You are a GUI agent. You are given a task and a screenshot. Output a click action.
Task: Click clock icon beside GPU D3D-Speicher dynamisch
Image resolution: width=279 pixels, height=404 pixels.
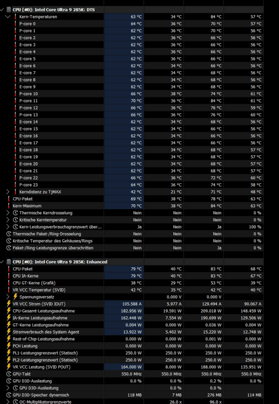9,395
